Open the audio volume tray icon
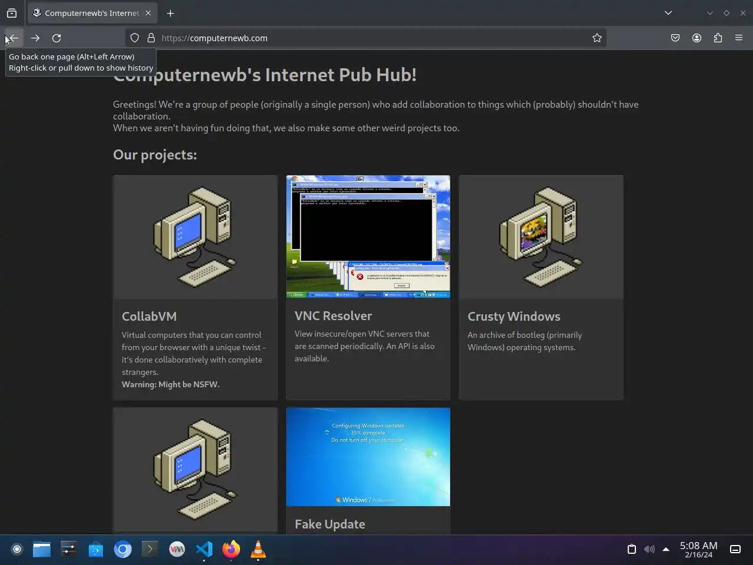Image resolution: width=753 pixels, height=565 pixels. (649, 549)
